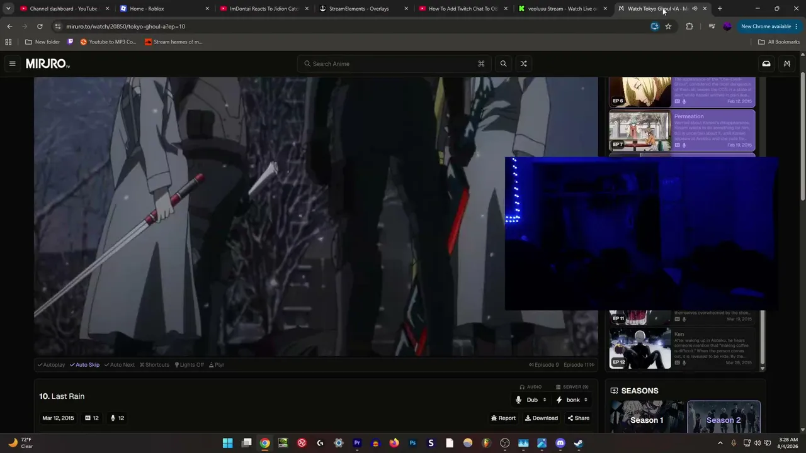Open episode 7 Permeation in list
The height and width of the screenshot is (453, 806).
point(682,131)
